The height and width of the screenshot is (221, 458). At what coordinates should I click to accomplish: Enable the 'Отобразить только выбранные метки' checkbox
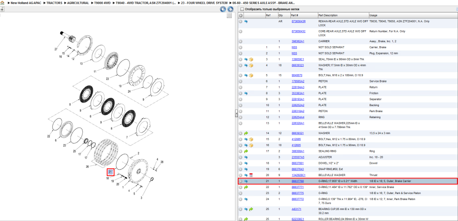tap(241, 9)
